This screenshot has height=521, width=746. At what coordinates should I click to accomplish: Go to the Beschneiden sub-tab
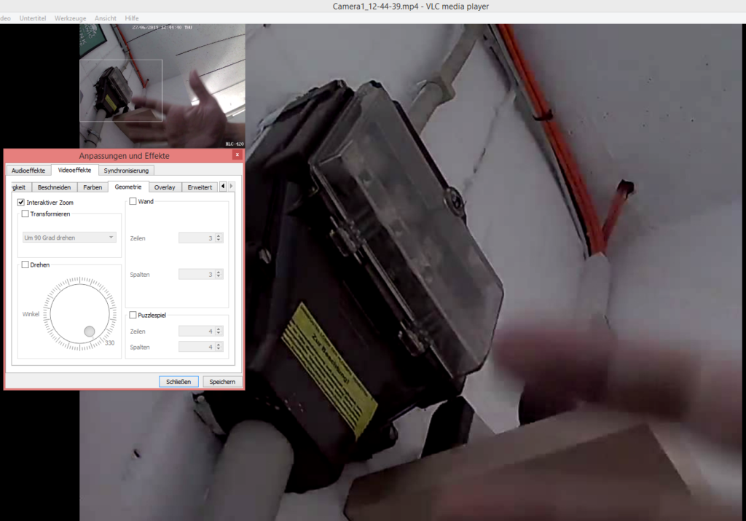(55, 187)
